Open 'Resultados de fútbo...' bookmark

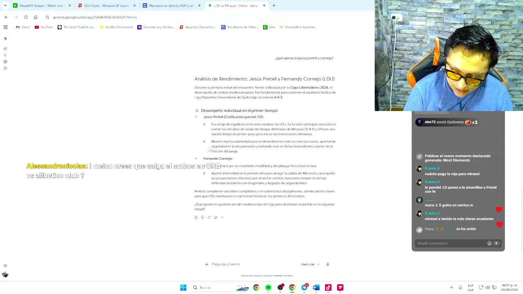tap(240, 27)
